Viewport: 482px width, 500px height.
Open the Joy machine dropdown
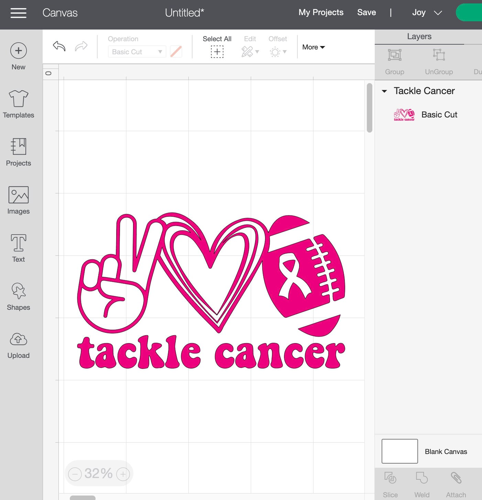pos(426,12)
